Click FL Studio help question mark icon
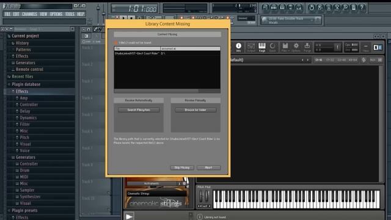391x220 pixels. [362, 7]
